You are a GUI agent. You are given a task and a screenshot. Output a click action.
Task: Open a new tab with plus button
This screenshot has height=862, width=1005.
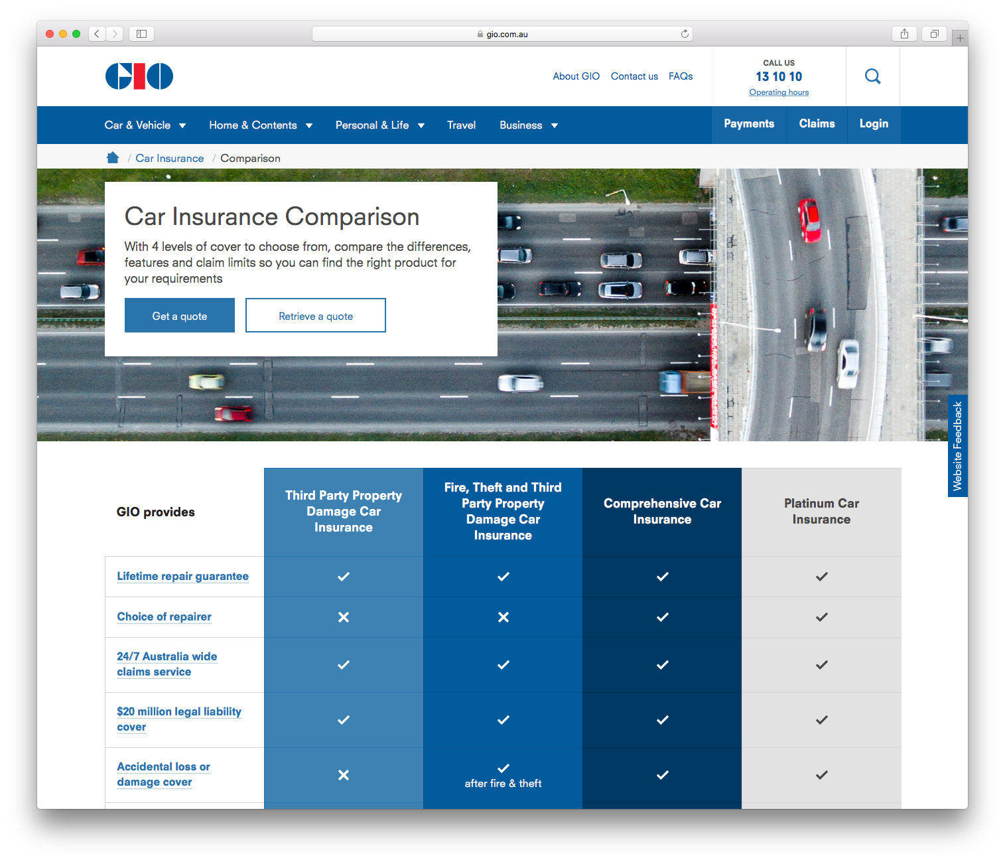[x=959, y=38]
